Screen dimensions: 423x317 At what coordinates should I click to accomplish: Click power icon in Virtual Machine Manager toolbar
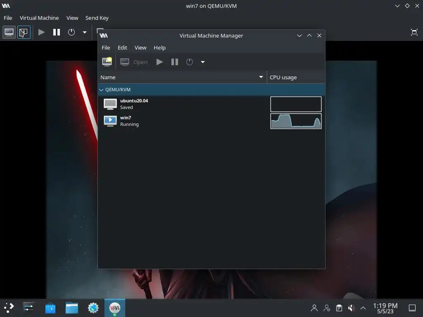point(189,62)
